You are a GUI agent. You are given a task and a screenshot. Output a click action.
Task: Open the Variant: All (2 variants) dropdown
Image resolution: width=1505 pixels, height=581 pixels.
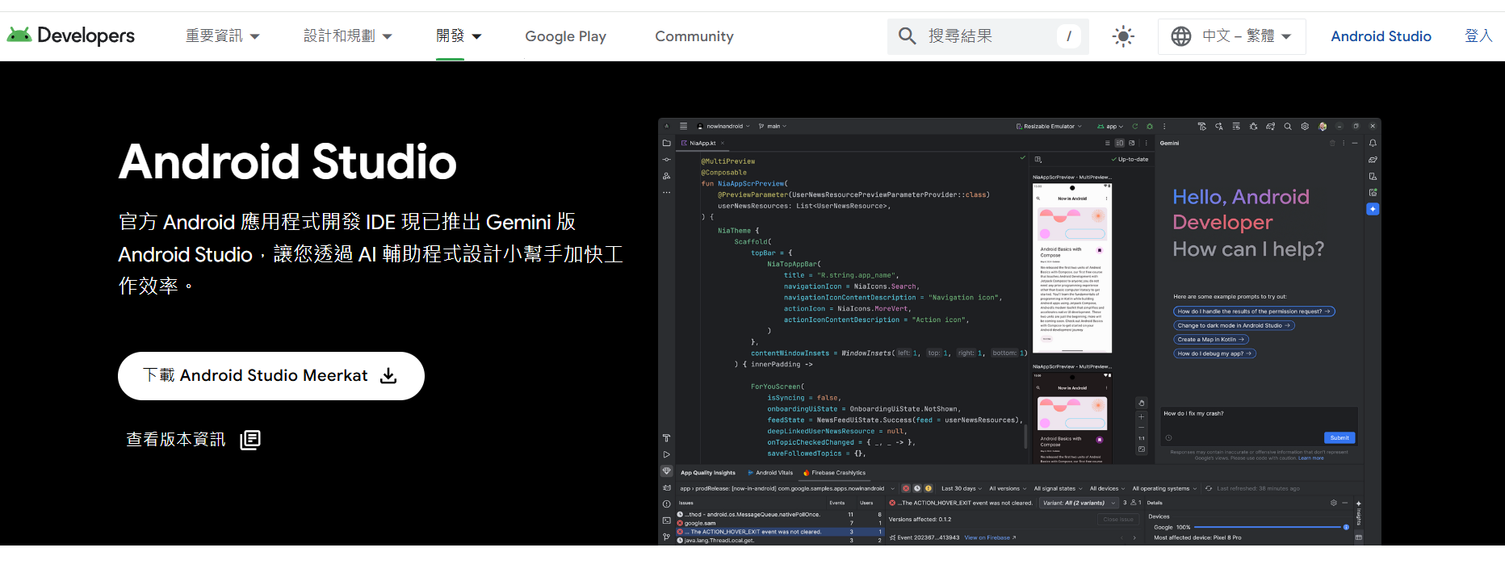[1079, 503]
